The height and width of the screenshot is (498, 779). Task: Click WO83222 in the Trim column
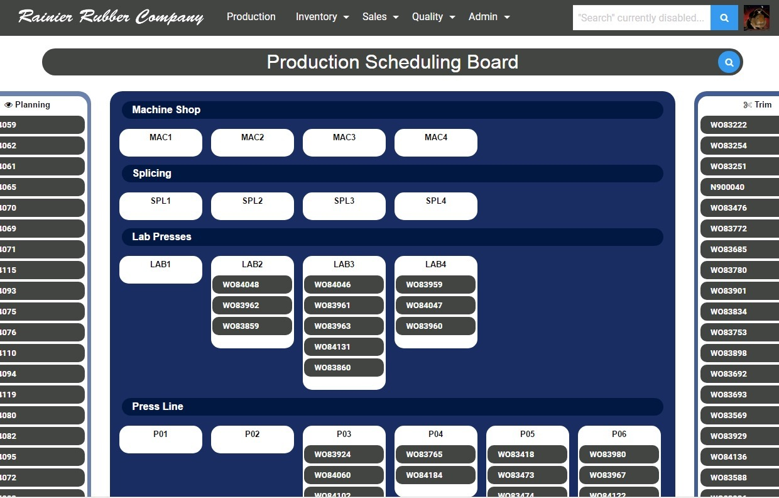coord(740,125)
